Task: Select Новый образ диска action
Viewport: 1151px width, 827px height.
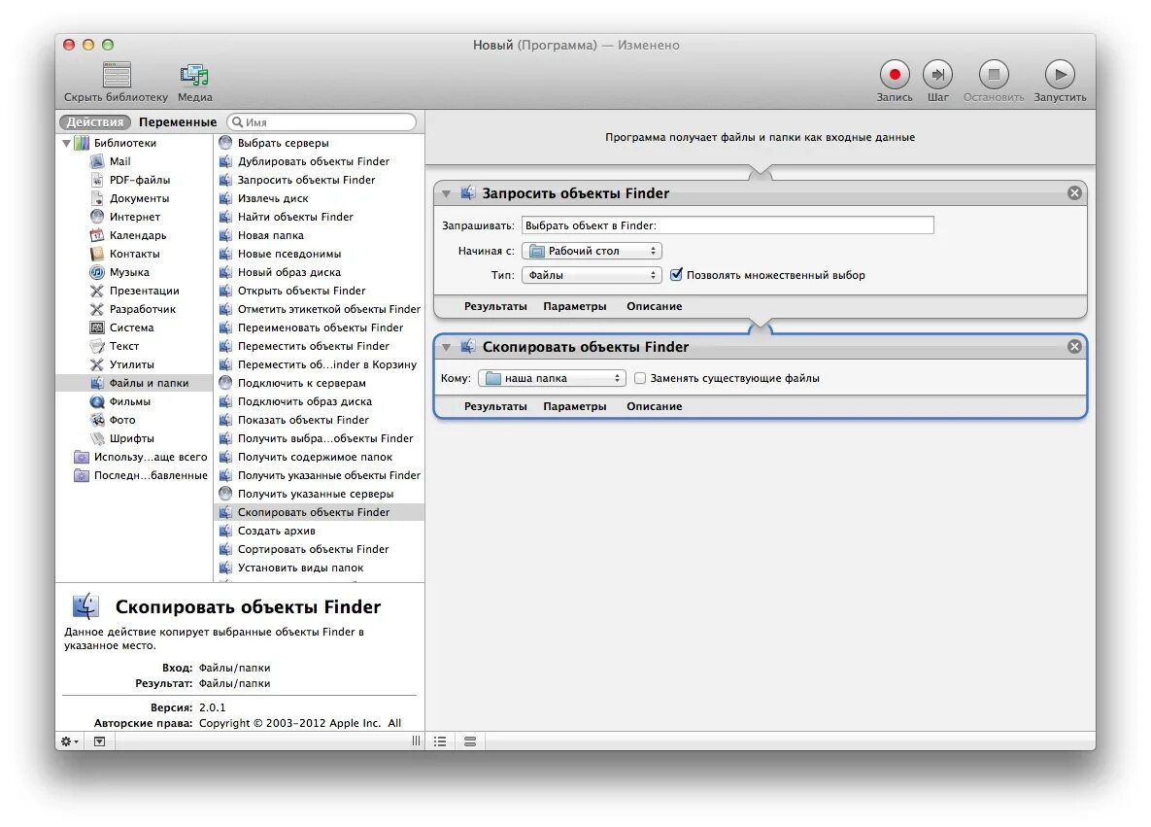Action: pos(289,272)
